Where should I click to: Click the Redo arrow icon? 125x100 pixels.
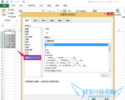pyautogui.click(x=17, y=2)
